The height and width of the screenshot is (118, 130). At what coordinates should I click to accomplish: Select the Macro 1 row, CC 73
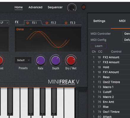tap(110, 87)
